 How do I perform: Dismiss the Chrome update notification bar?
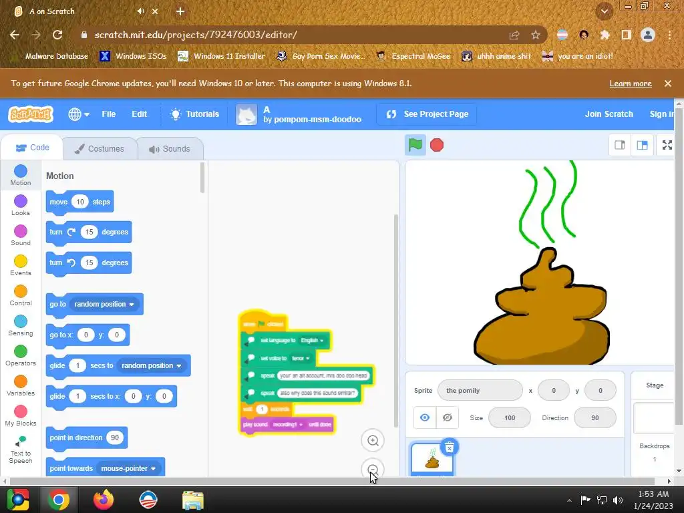click(667, 83)
